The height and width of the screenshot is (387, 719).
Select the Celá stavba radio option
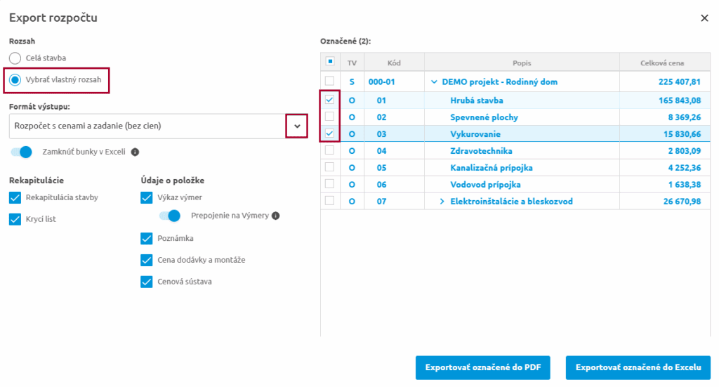(15, 58)
